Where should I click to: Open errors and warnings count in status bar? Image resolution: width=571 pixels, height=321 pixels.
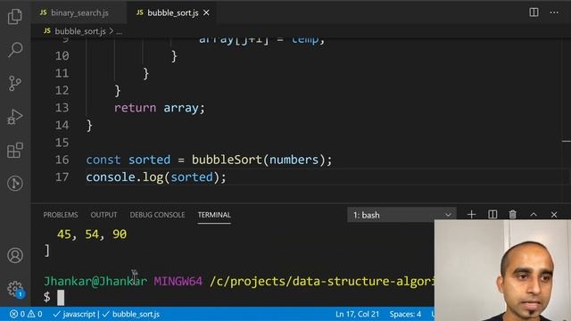coord(26,314)
